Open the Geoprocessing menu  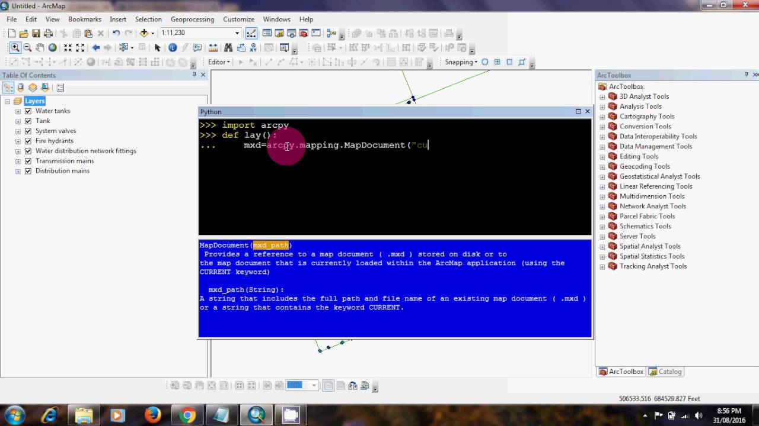192,20
